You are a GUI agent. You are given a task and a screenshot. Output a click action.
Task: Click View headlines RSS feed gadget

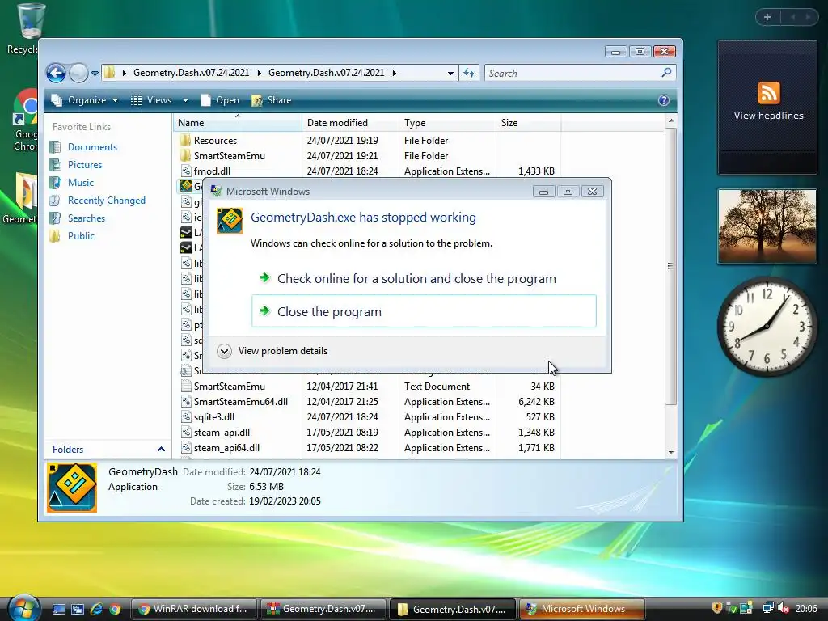(767, 108)
